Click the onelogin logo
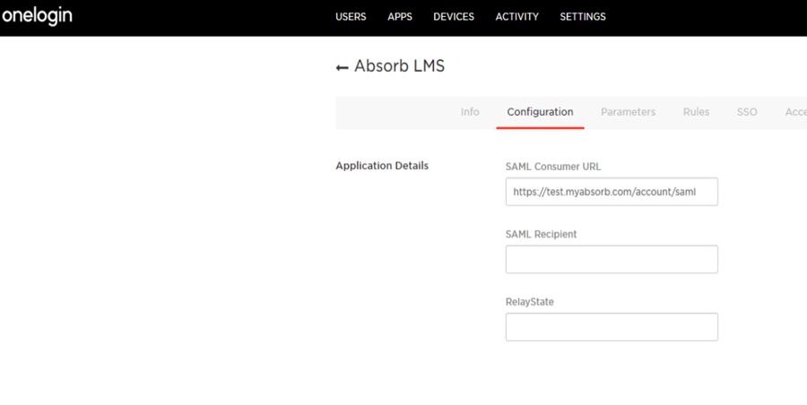Screen dimensions: 807x405 pos(37,16)
